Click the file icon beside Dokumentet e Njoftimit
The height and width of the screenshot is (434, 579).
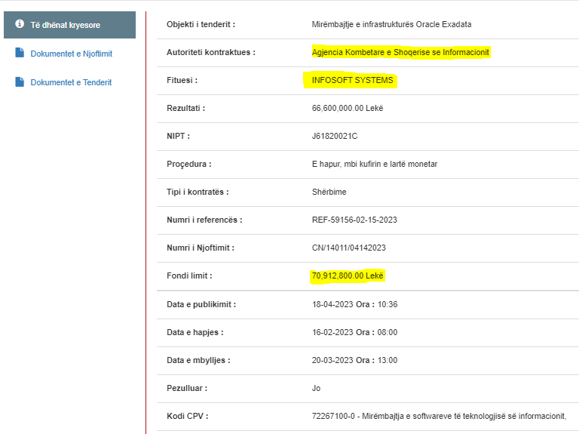tap(20, 54)
